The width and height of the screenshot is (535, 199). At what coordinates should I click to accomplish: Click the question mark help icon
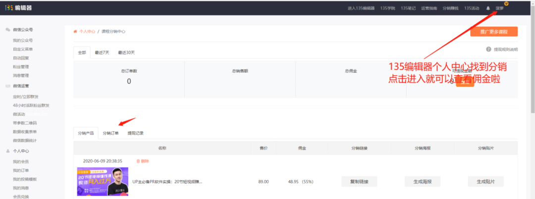coord(488,50)
